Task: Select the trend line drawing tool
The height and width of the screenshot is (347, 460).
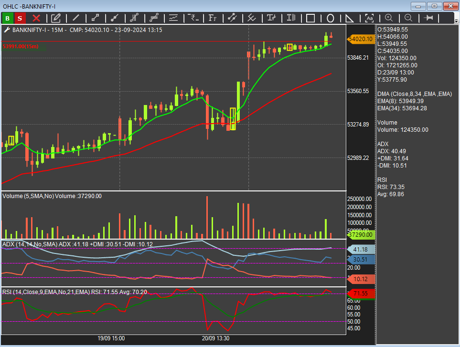Action: point(75,18)
